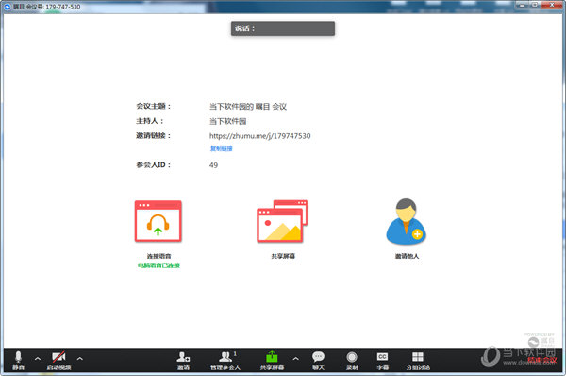Open the CC subtitles icon
Screen dimensions: 566x376
click(382, 361)
